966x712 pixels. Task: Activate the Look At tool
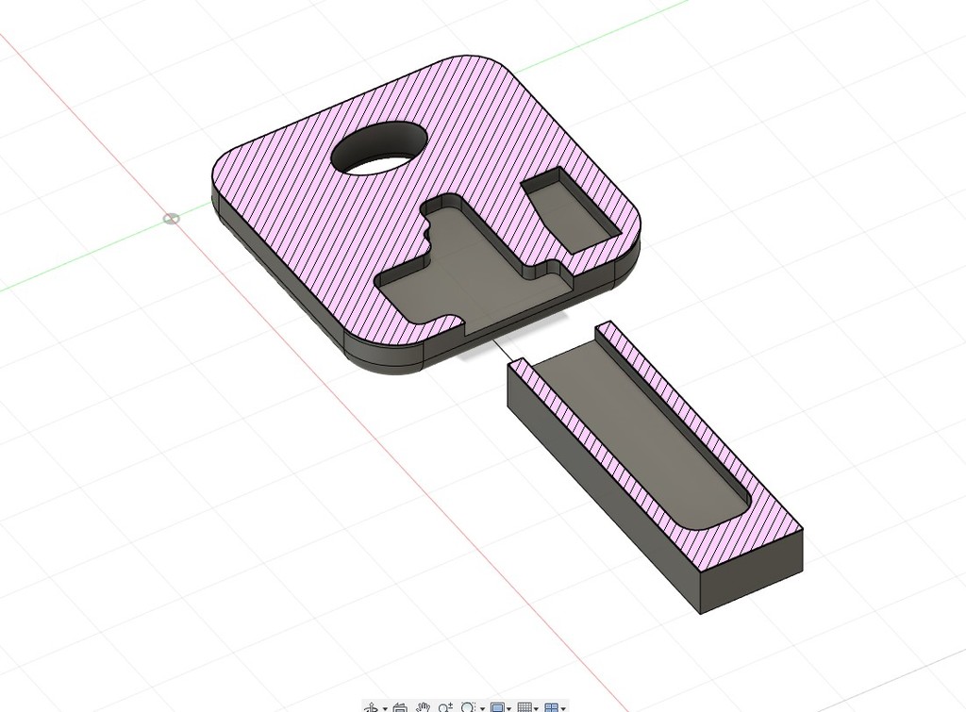(400, 704)
